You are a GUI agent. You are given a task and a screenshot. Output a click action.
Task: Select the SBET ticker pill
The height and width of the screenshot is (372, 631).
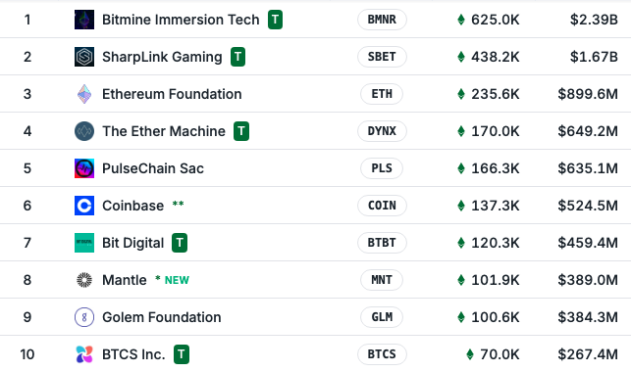click(382, 57)
